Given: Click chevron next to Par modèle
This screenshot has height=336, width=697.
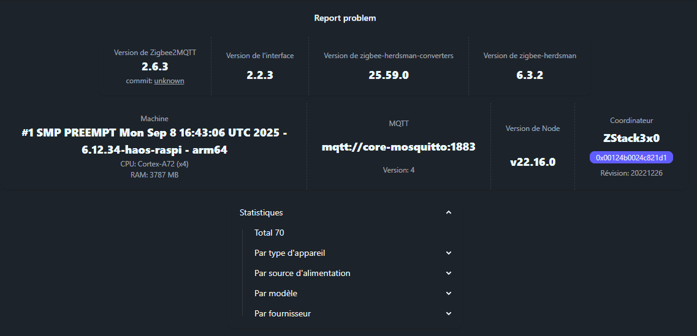Looking at the screenshot, I should [x=449, y=293].
